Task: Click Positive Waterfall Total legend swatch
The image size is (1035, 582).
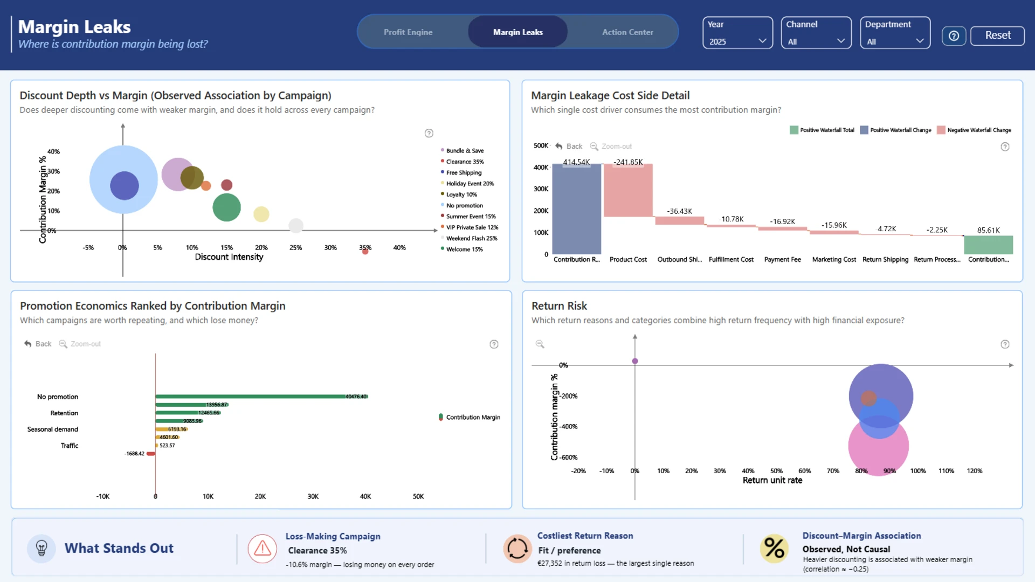Action: (x=793, y=130)
